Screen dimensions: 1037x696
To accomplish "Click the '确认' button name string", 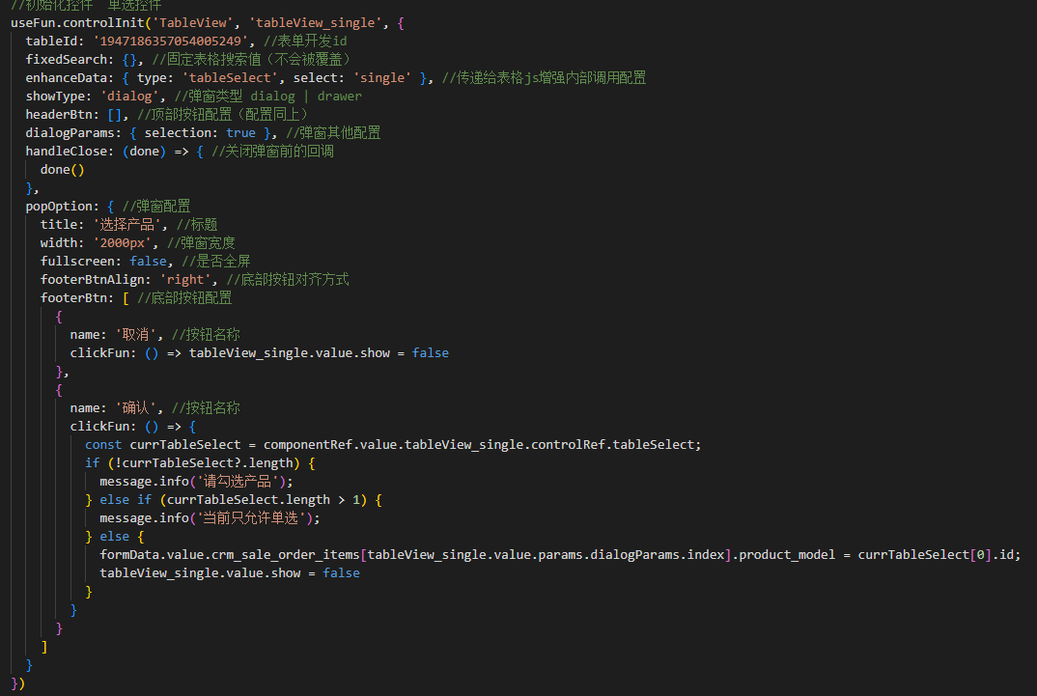I will tap(139, 407).
